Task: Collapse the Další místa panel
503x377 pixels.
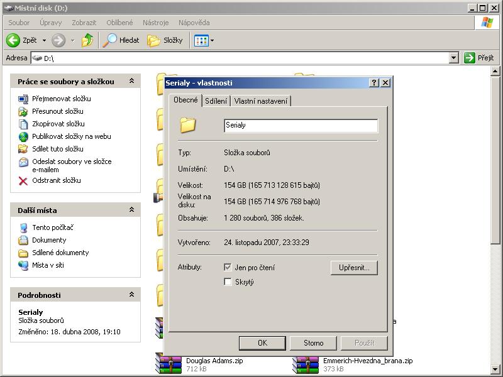Action: [x=131, y=210]
